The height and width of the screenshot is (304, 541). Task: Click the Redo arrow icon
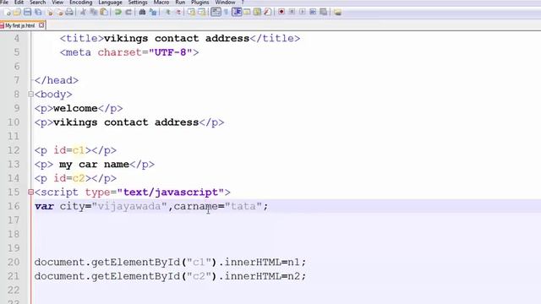128,12
